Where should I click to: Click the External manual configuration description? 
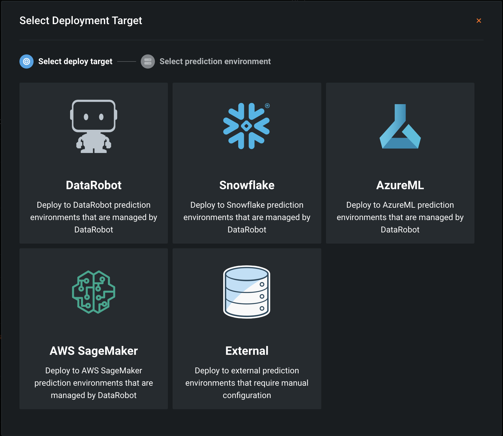[247, 383]
